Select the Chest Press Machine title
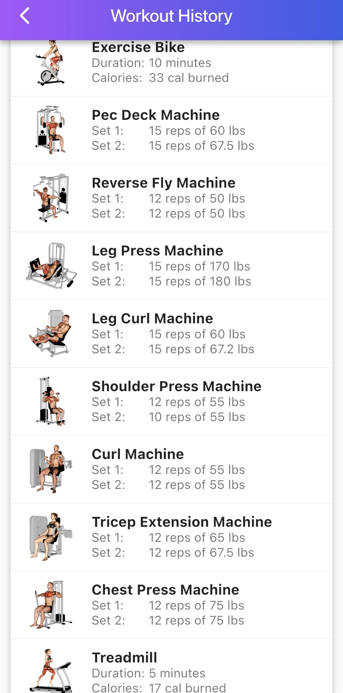Screen dimensions: 343x693 point(165,590)
